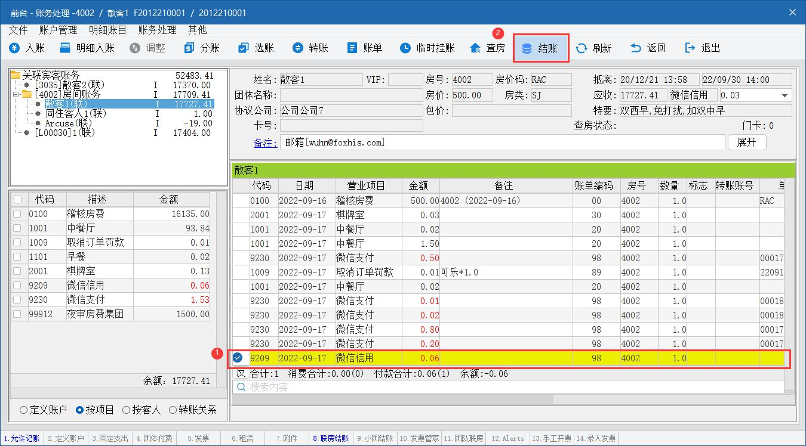This screenshot has width=806, height=446.
Task: Refresh with the 刷新 toolbar icon
Action: point(581,48)
